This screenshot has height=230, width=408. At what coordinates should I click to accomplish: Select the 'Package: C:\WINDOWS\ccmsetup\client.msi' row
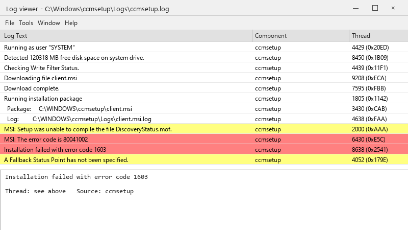coord(204,109)
